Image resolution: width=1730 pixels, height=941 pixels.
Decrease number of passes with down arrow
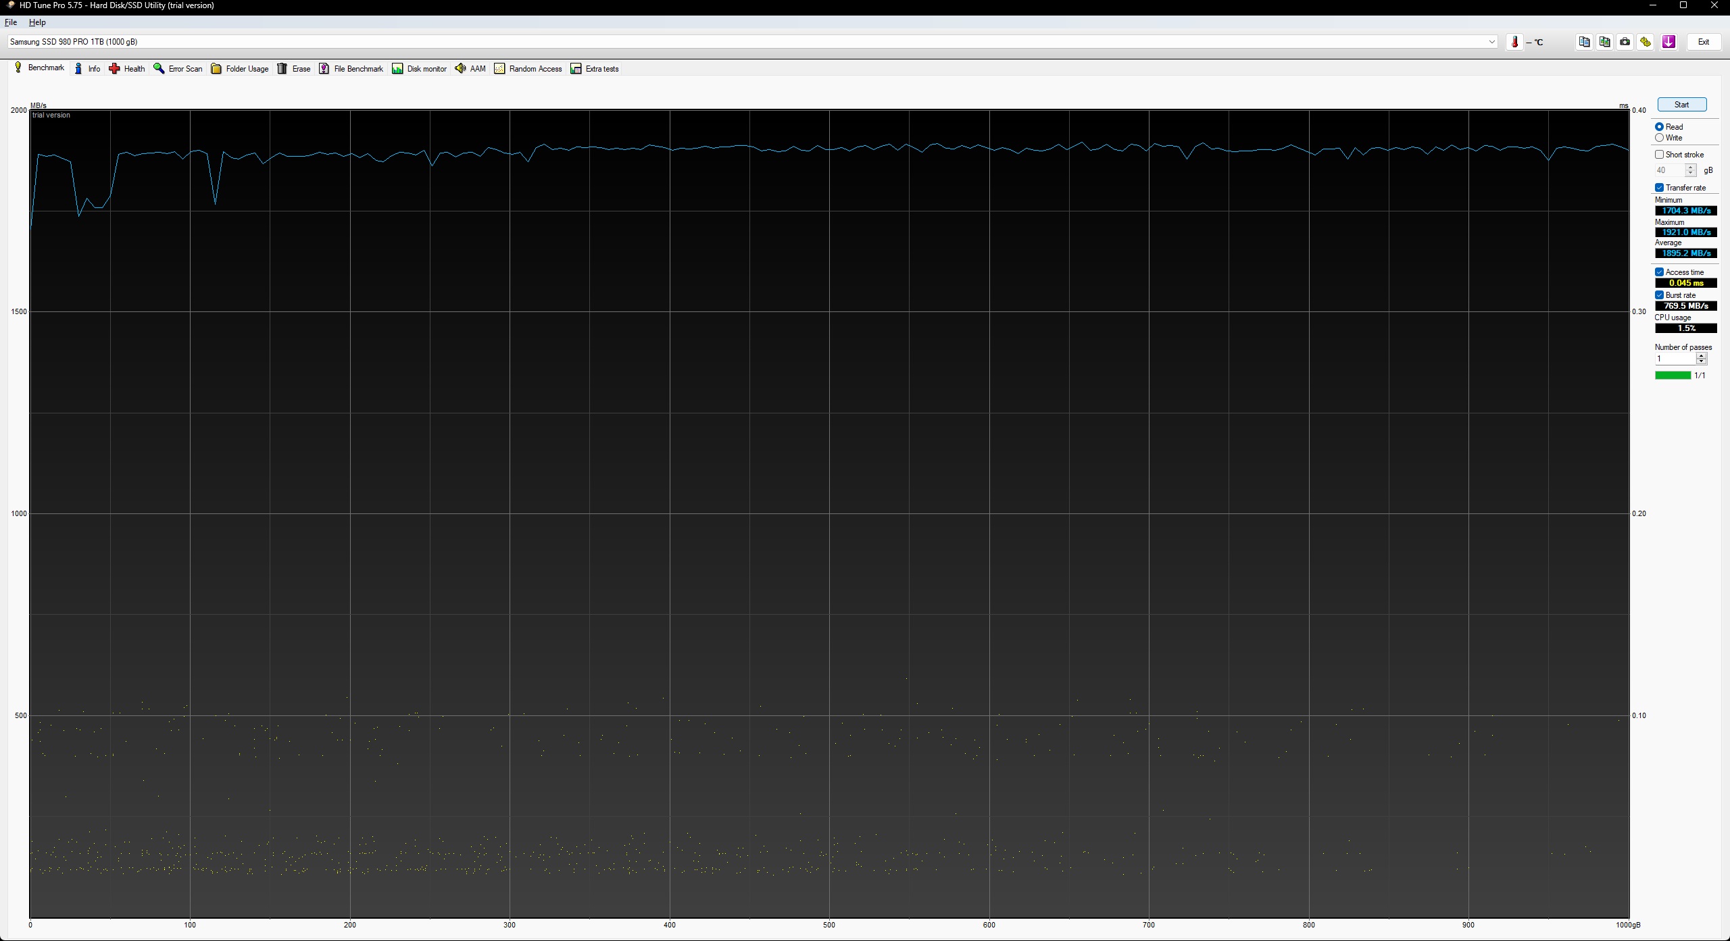(1702, 362)
